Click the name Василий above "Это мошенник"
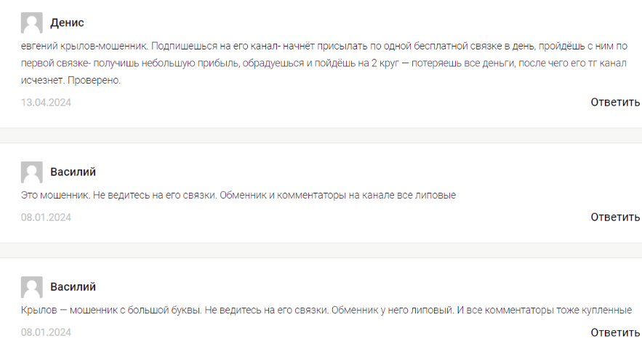Image resolution: width=642 pixels, height=352 pixels. click(x=73, y=172)
